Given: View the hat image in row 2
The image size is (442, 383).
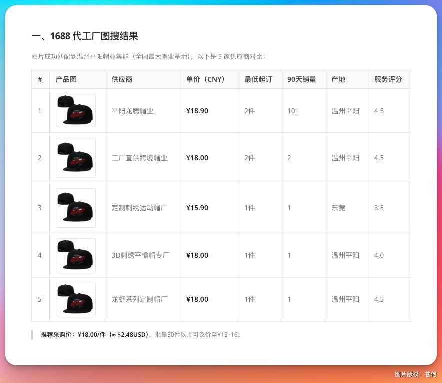Looking at the screenshot, I should tap(75, 158).
